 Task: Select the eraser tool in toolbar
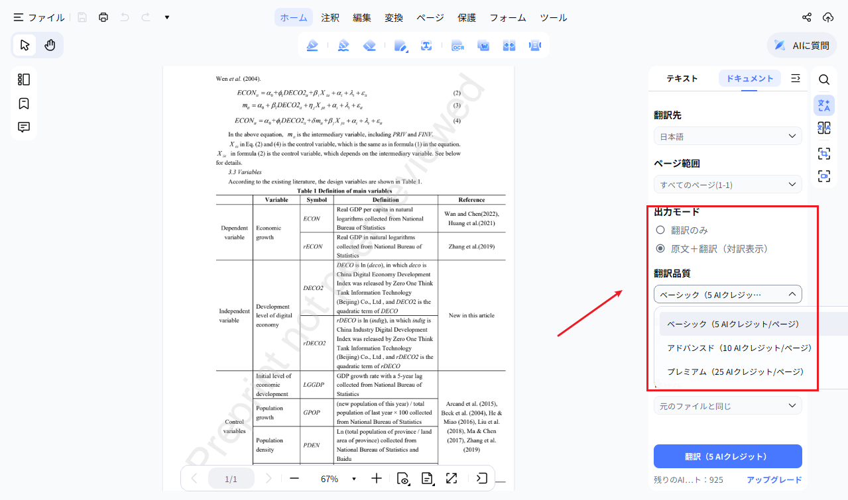point(370,45)
